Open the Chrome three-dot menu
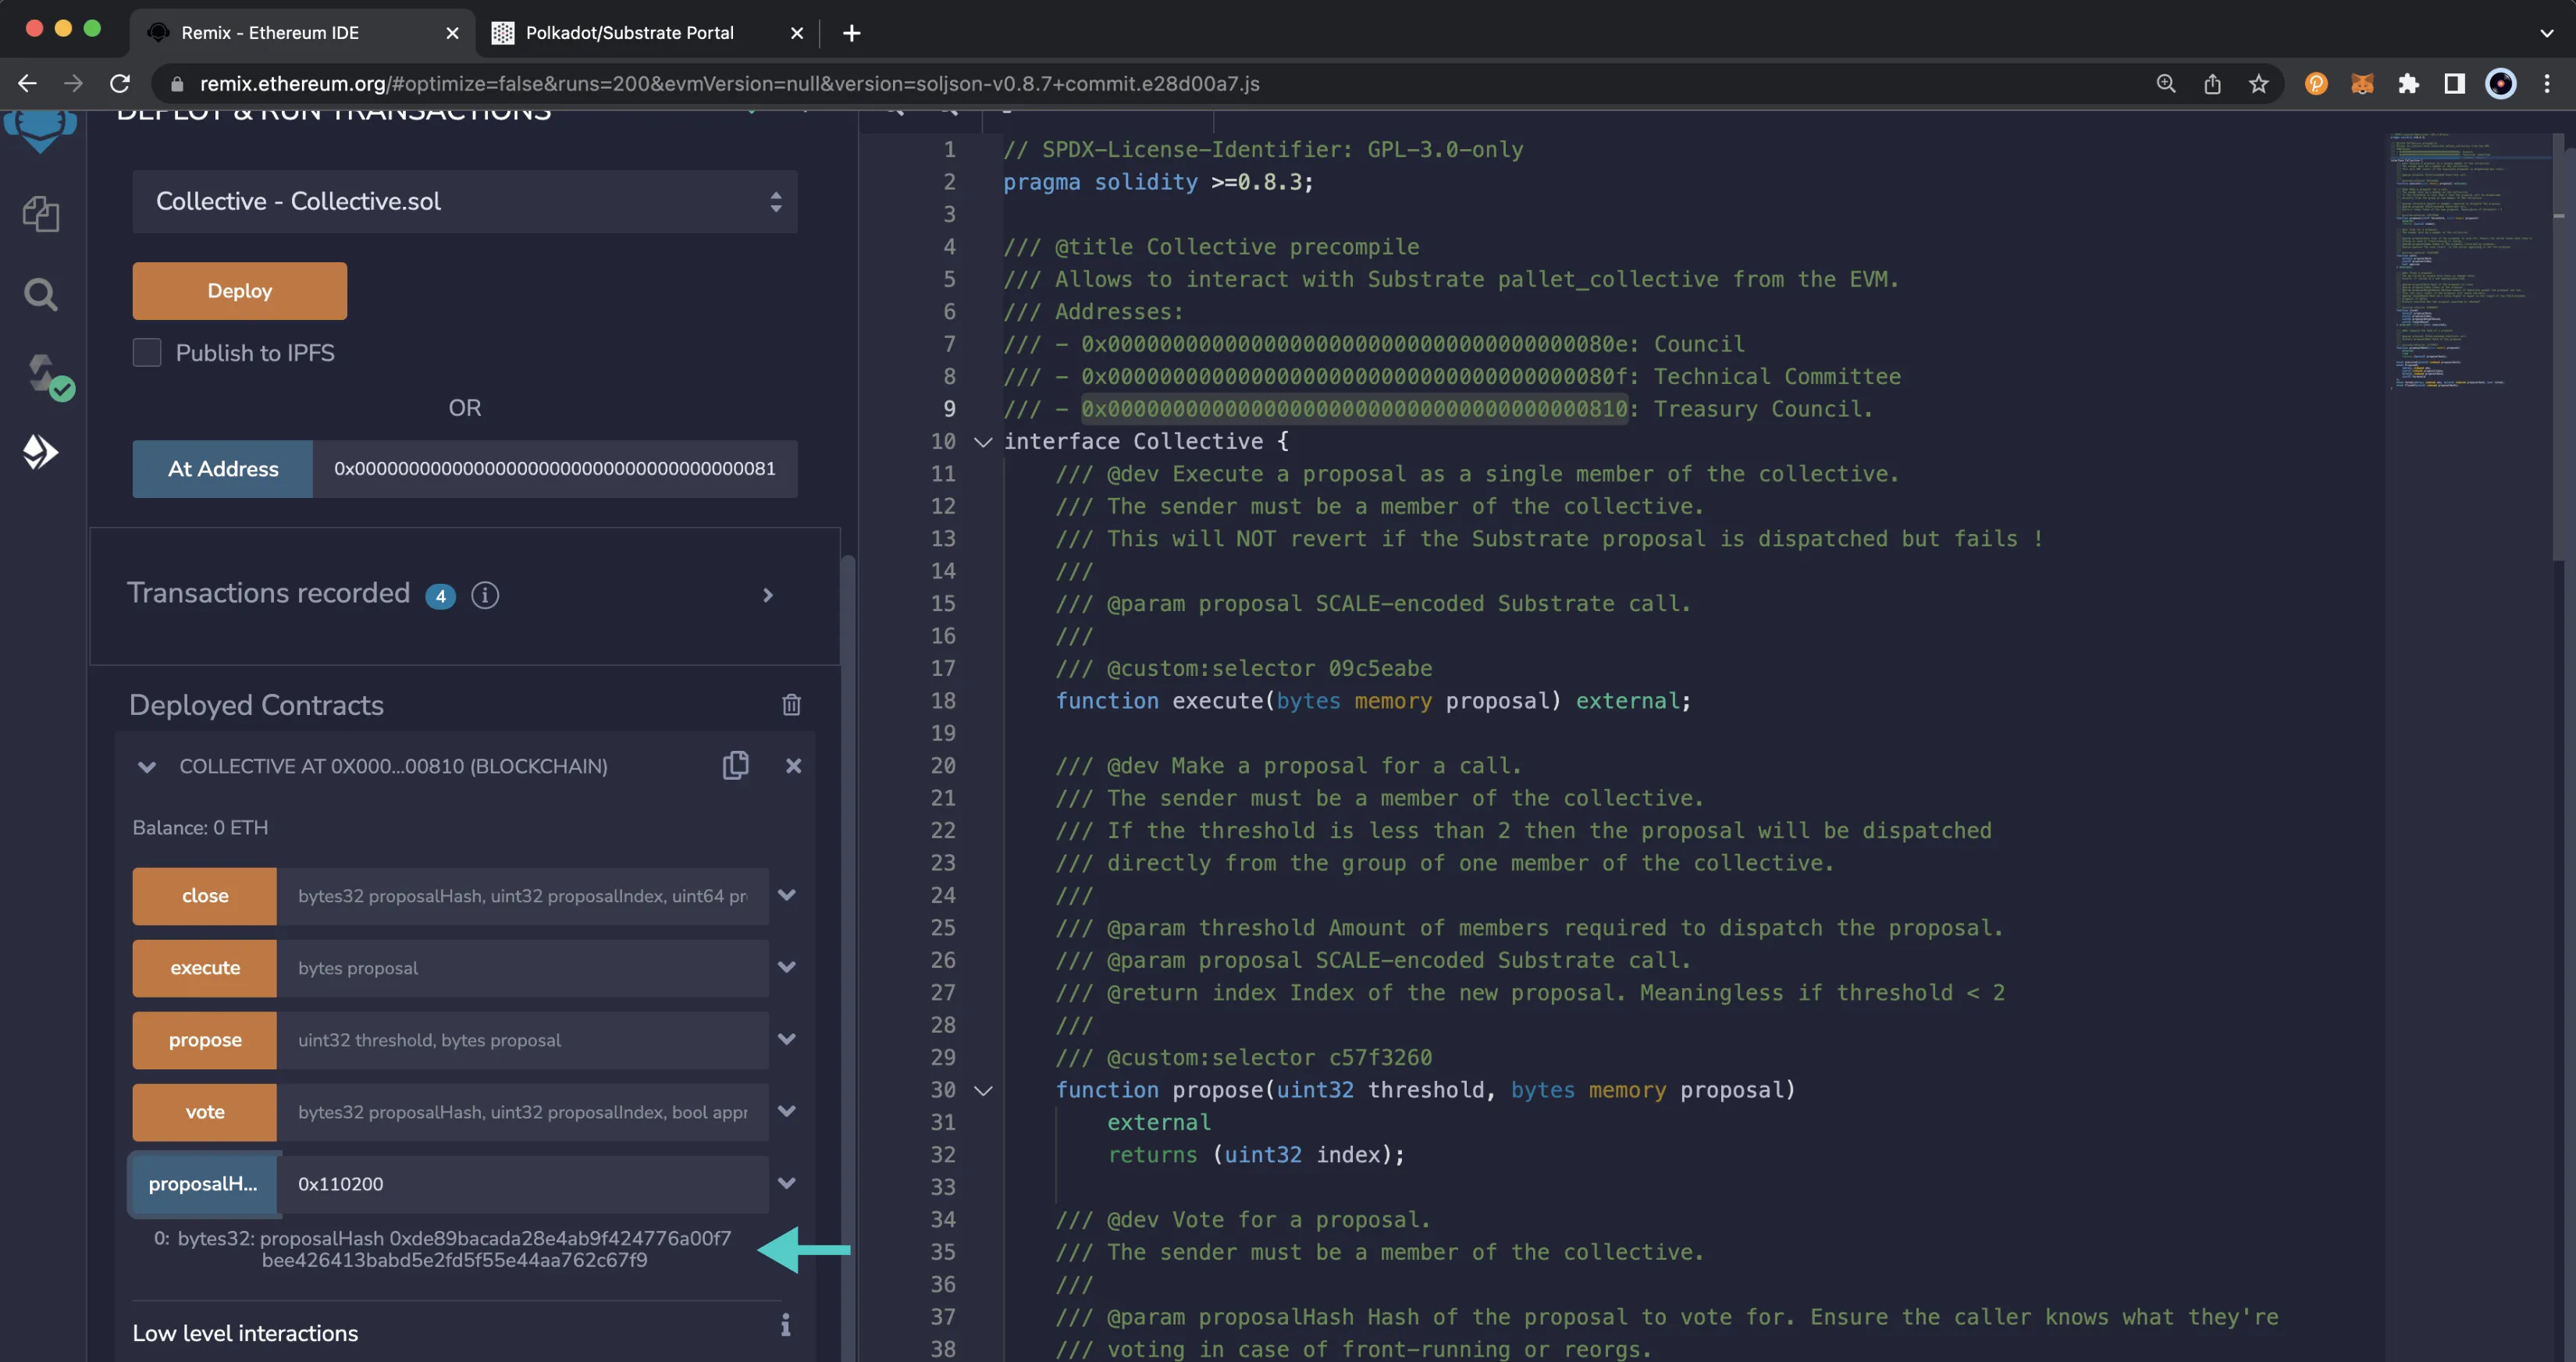This screenshot has height=1362, width=2576. 2547,84
